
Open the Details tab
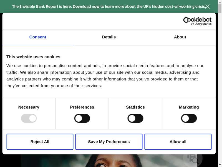109,37
